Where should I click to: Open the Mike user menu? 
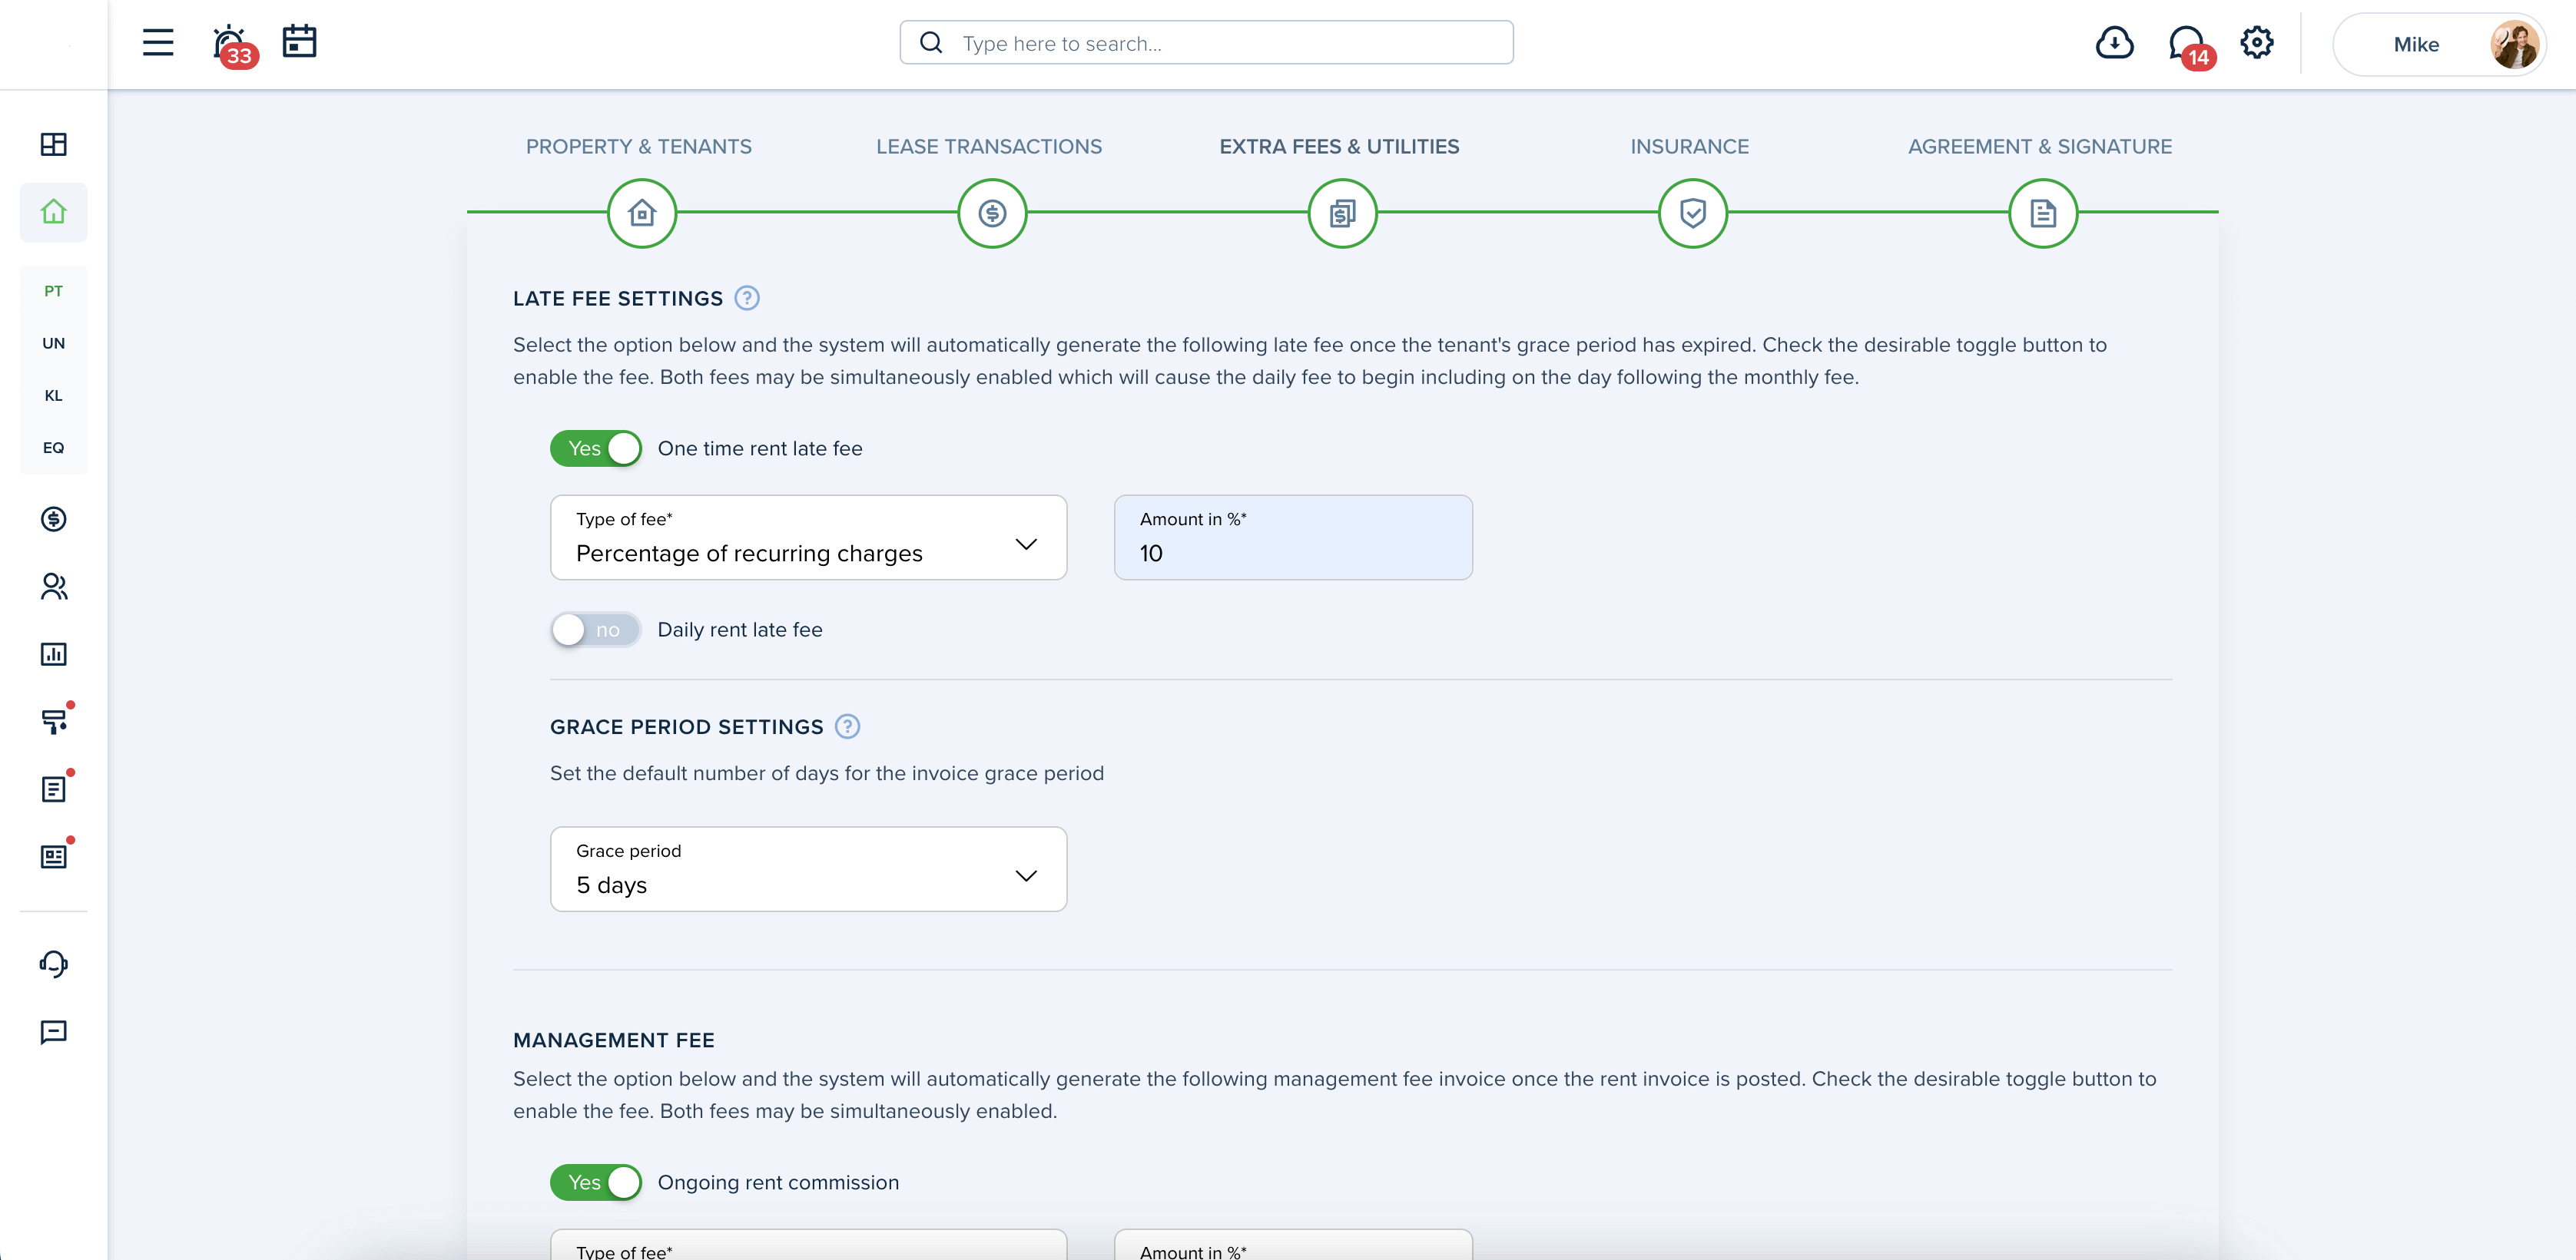point(2439,44)
